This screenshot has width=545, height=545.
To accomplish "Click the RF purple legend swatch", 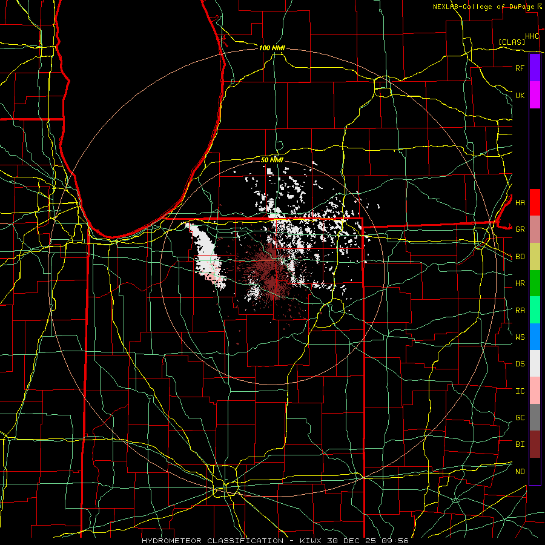I will click(535, 68).
